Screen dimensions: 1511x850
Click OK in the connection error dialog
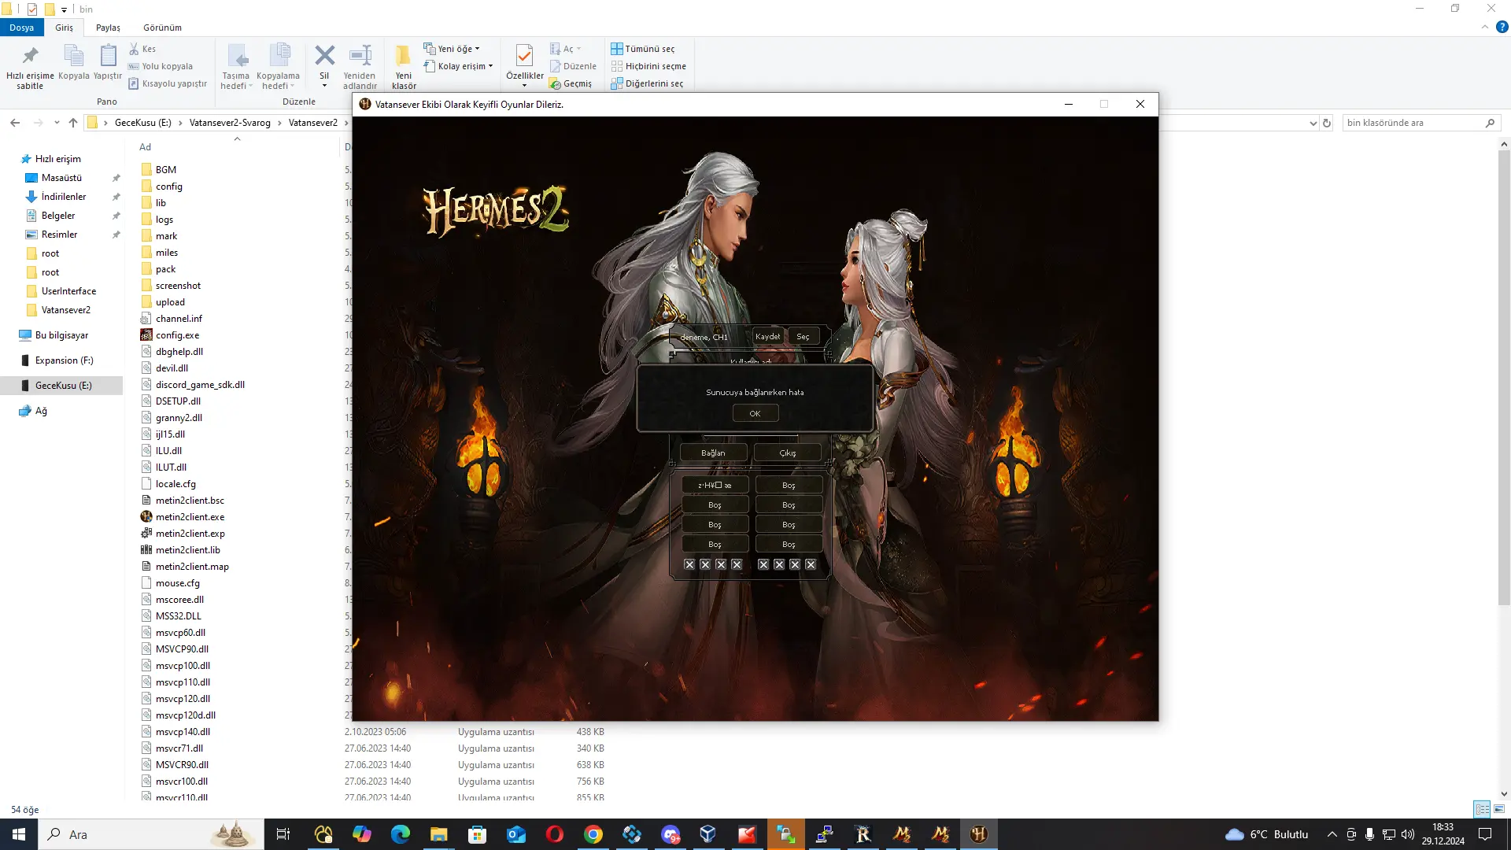pos(755,413)
